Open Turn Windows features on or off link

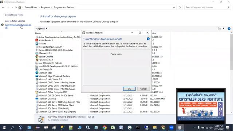pos(18,26)
